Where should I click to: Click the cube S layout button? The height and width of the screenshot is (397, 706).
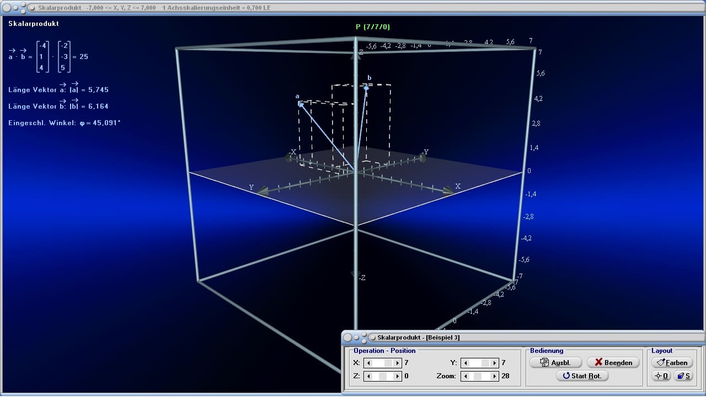[683, 375]
